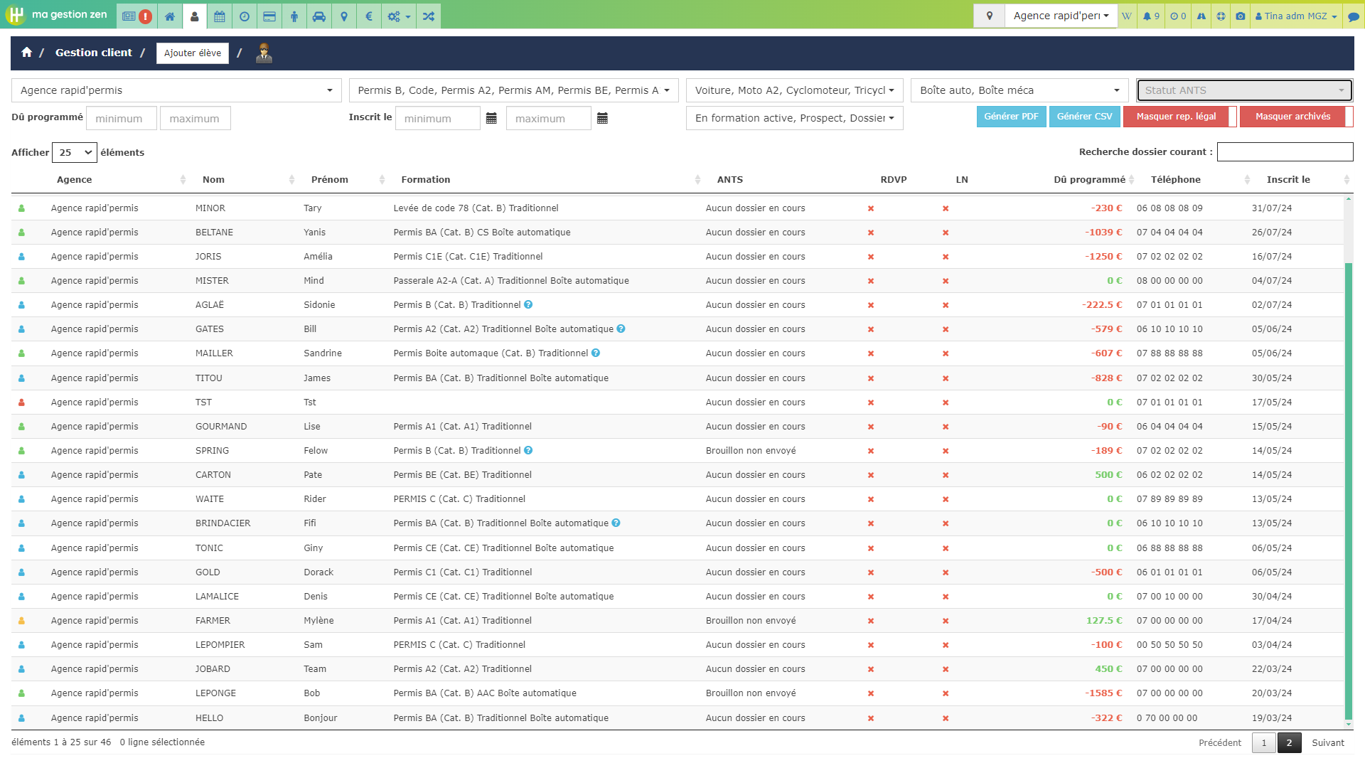Open the standing person icon in the toolbar
Screen dimensions: 1365x768
(x=294, y=16)
